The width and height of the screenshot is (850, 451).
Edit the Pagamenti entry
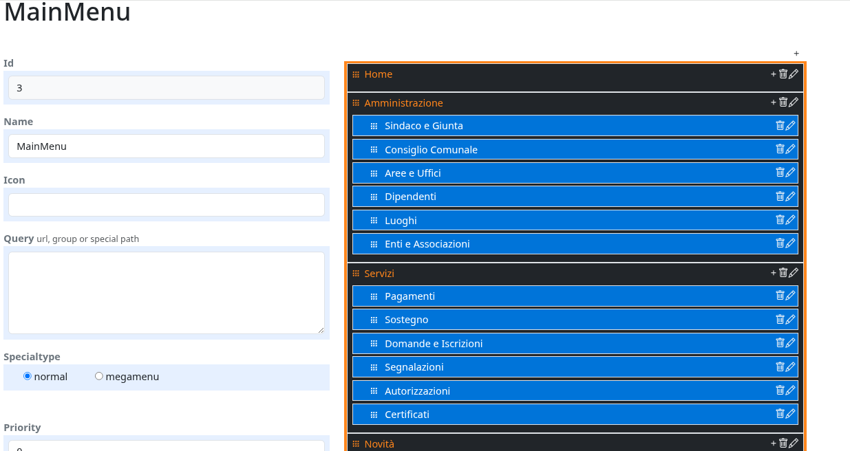[791, 295]
